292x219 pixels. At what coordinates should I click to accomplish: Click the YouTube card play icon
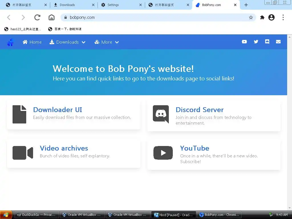tap(163, 153)
